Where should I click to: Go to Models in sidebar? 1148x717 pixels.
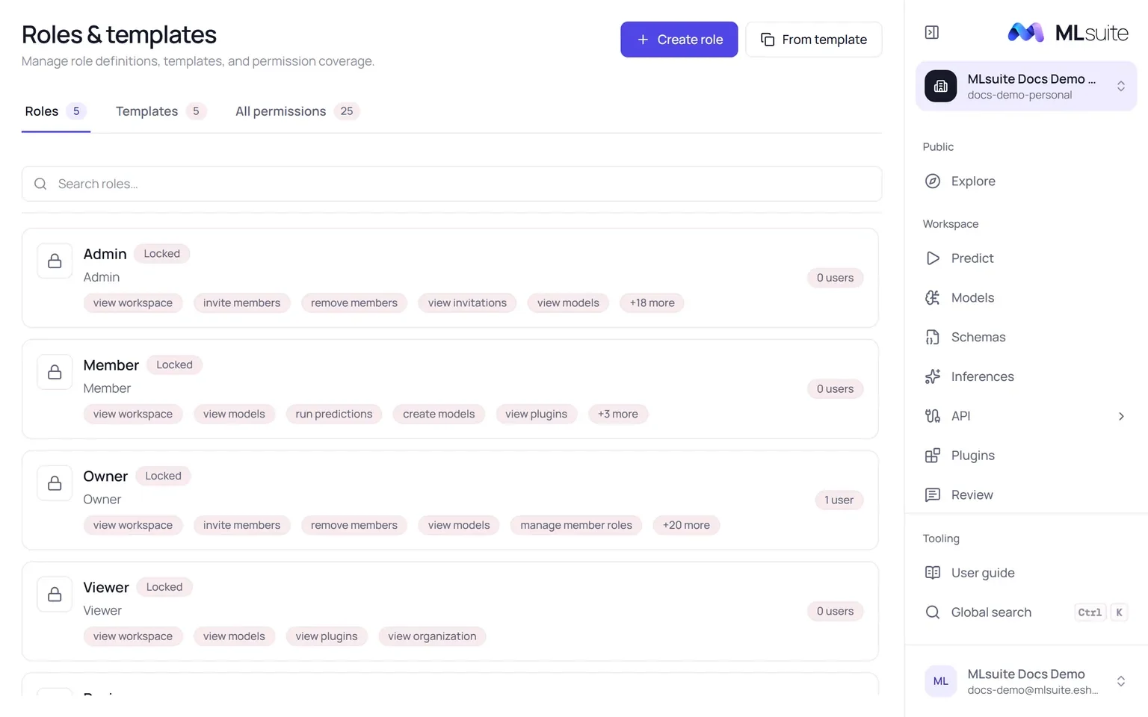coord(1025,297)
